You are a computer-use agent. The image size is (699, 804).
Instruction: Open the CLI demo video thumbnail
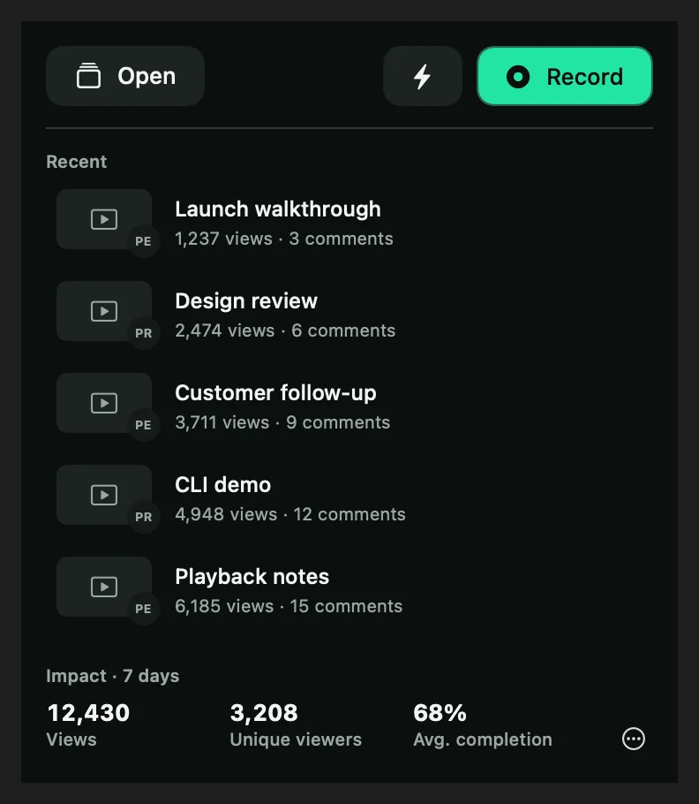point(104,495)
